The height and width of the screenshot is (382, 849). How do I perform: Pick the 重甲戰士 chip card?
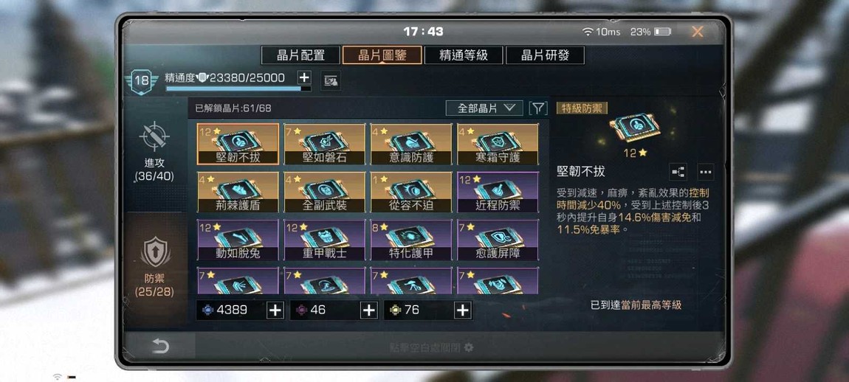click(x=324, y=240)
